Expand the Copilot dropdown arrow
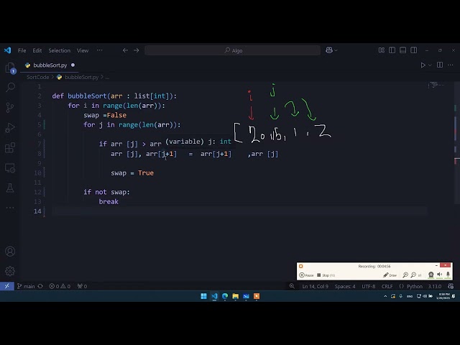Viewport: 460px width, 345px height. click(x=336, y=50)
